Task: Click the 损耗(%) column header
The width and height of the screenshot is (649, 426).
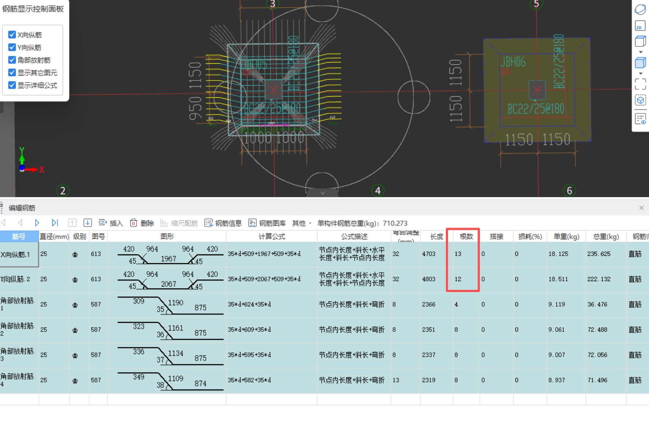Action: click(x=530, y=236)
